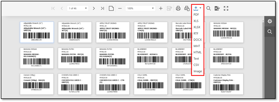The height and width of the screenshot is (102, 279).
Task: Print the current page icon
Action: tap(187, 8)
